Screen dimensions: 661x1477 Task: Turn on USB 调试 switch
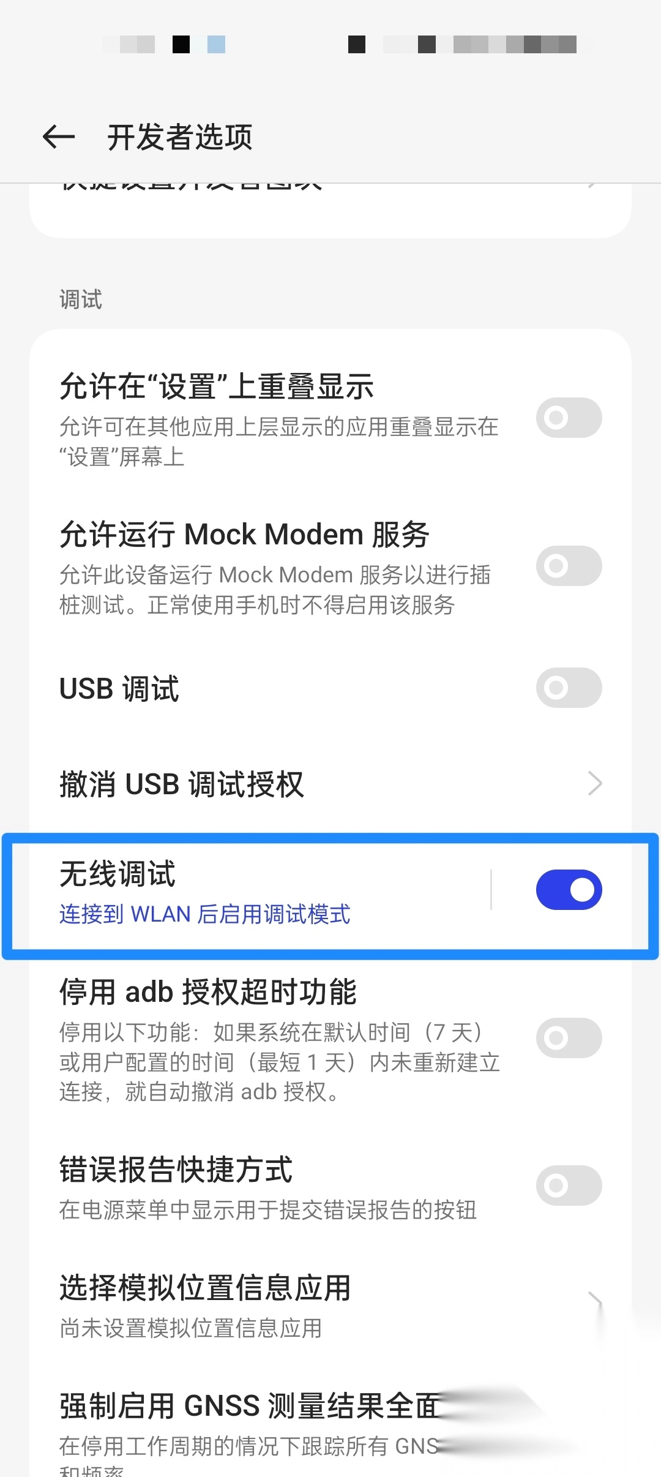click(569, 688)
